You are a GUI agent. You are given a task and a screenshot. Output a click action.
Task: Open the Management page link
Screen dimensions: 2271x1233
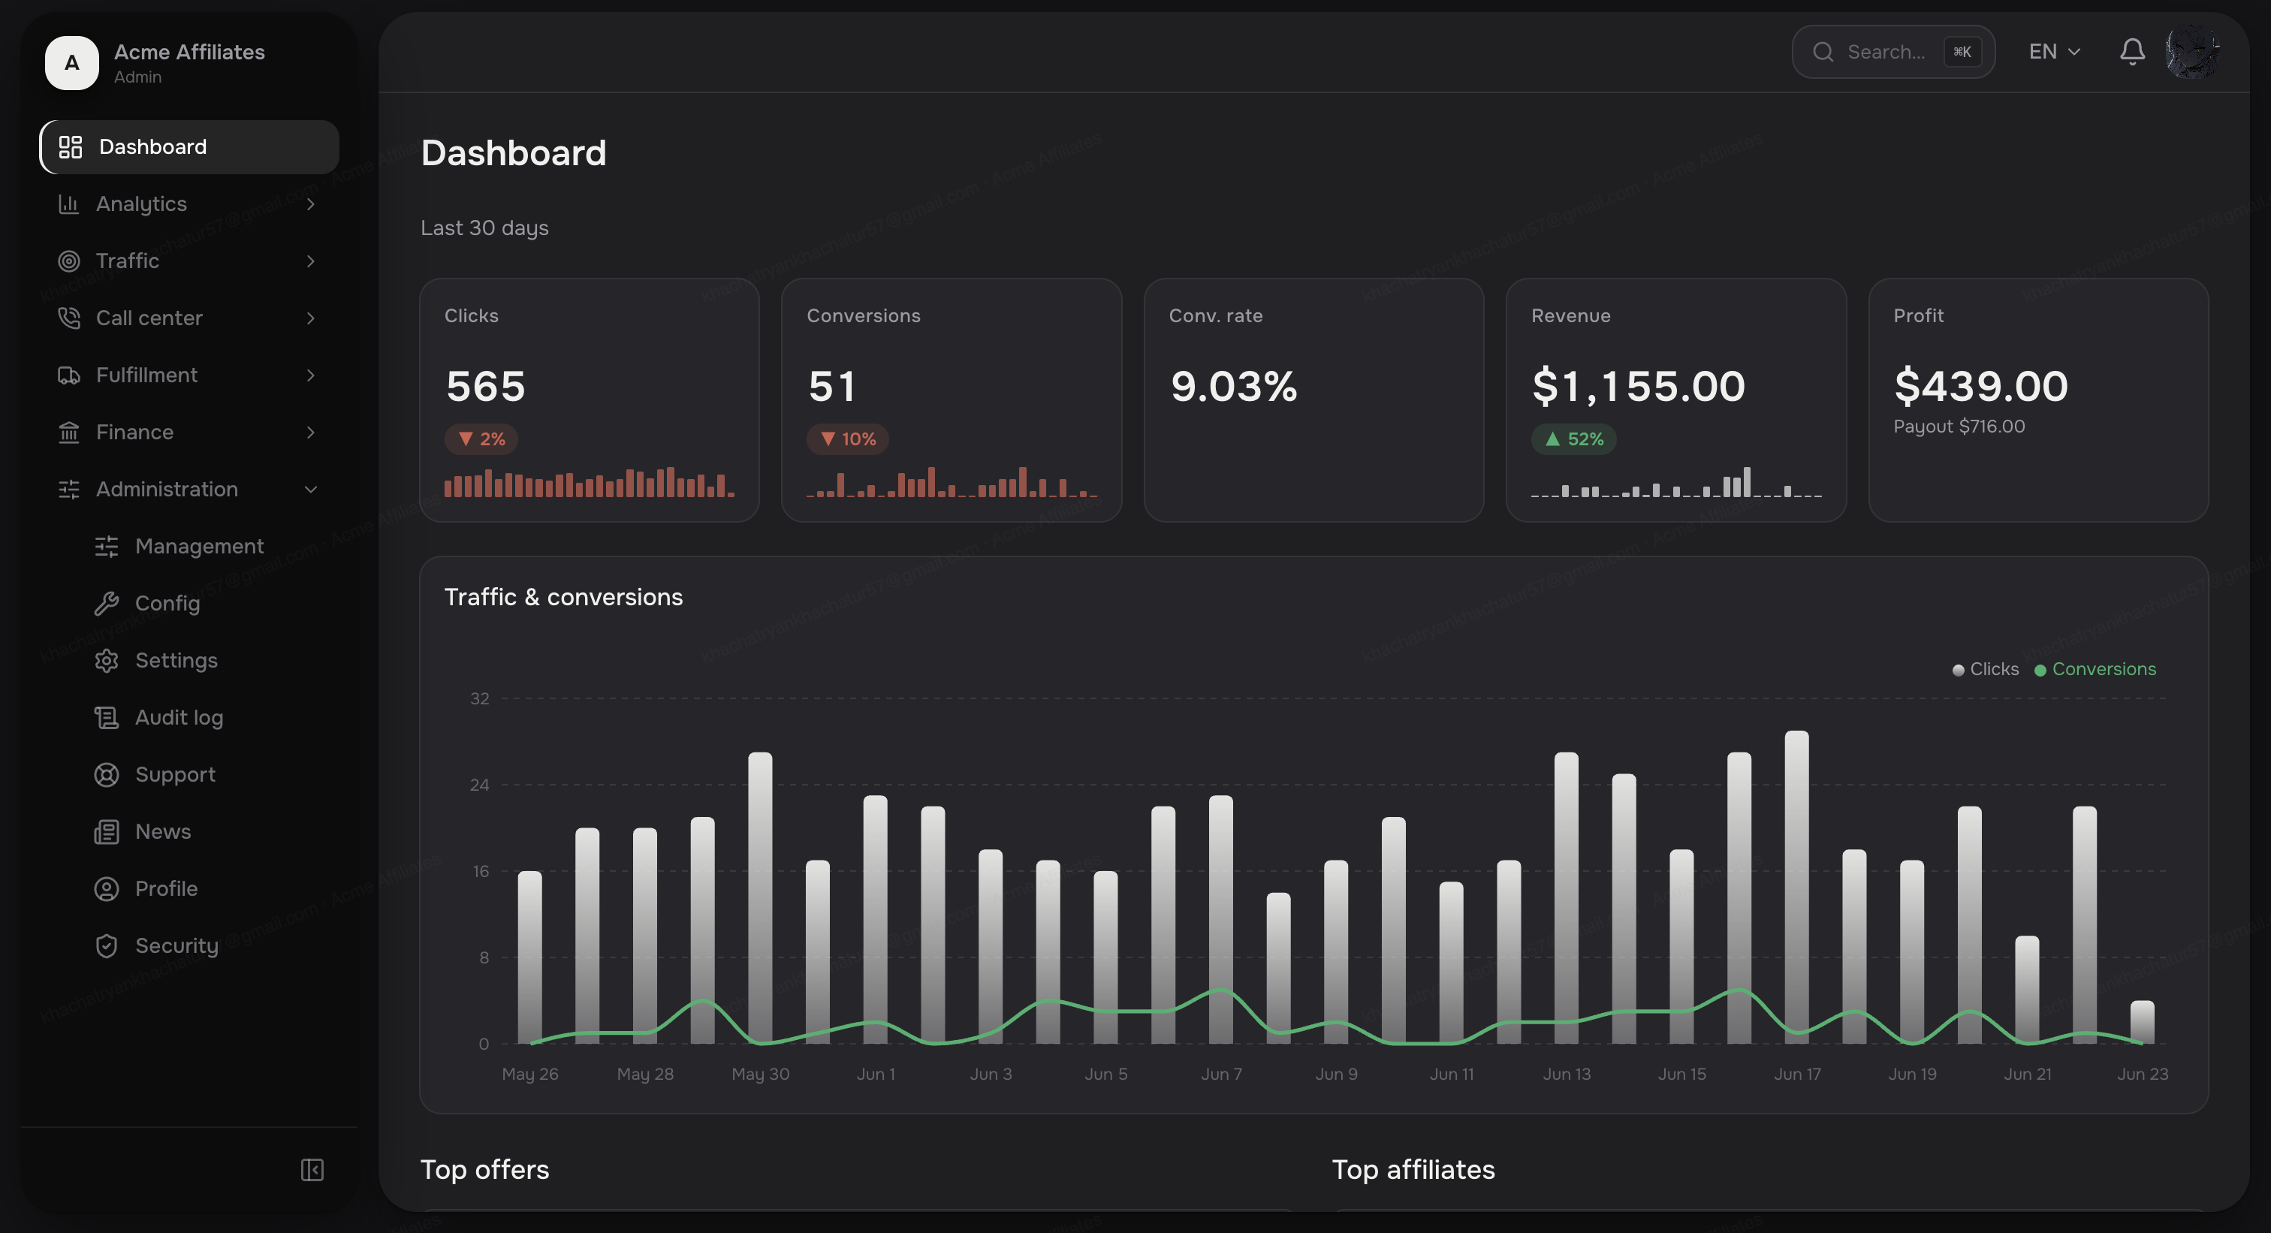pos(199,547)
